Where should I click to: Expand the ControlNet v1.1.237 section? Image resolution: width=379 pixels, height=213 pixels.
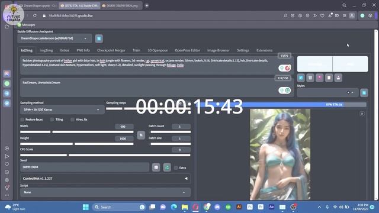105,179
